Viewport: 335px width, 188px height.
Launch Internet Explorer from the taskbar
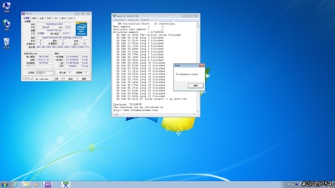coord(16,184)
